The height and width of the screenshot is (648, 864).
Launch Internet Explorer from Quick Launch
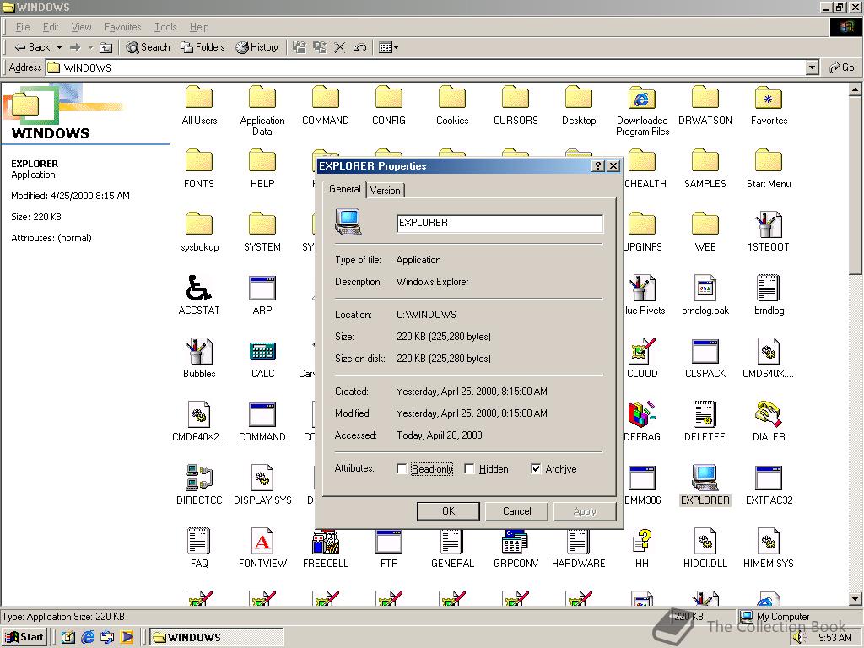click(88, 637)
